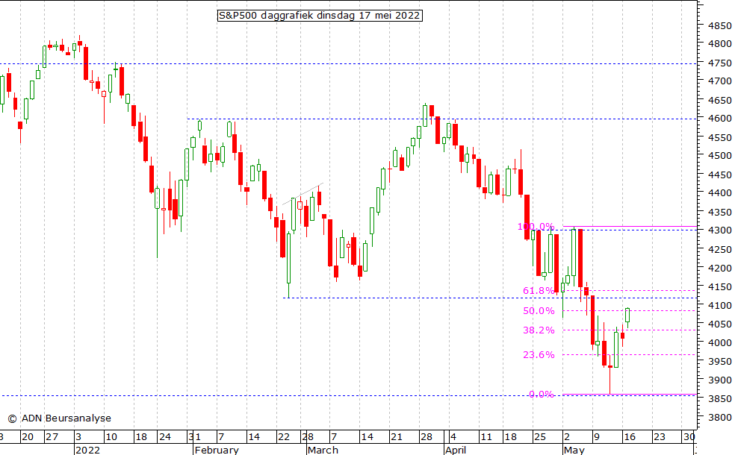Click the 3900 price axis label
Viewport: 735px width, 455px height.
click(x=719, y=380)
